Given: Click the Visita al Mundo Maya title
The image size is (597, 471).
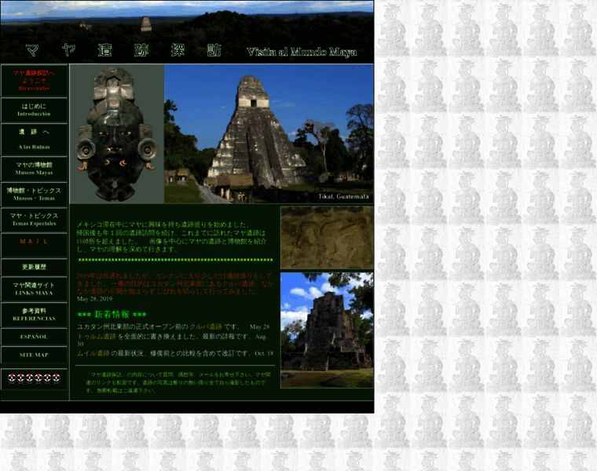Looking at the screenshot, I should 302,52.
